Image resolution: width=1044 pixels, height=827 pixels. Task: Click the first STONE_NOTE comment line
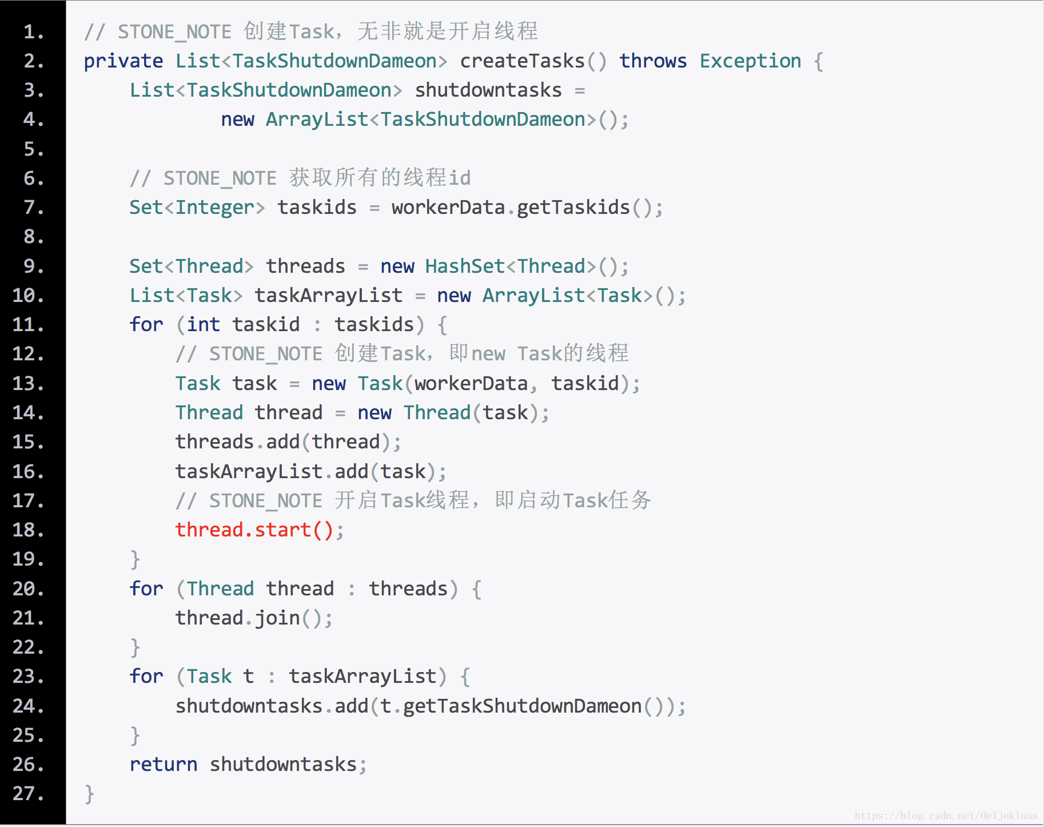311,31
